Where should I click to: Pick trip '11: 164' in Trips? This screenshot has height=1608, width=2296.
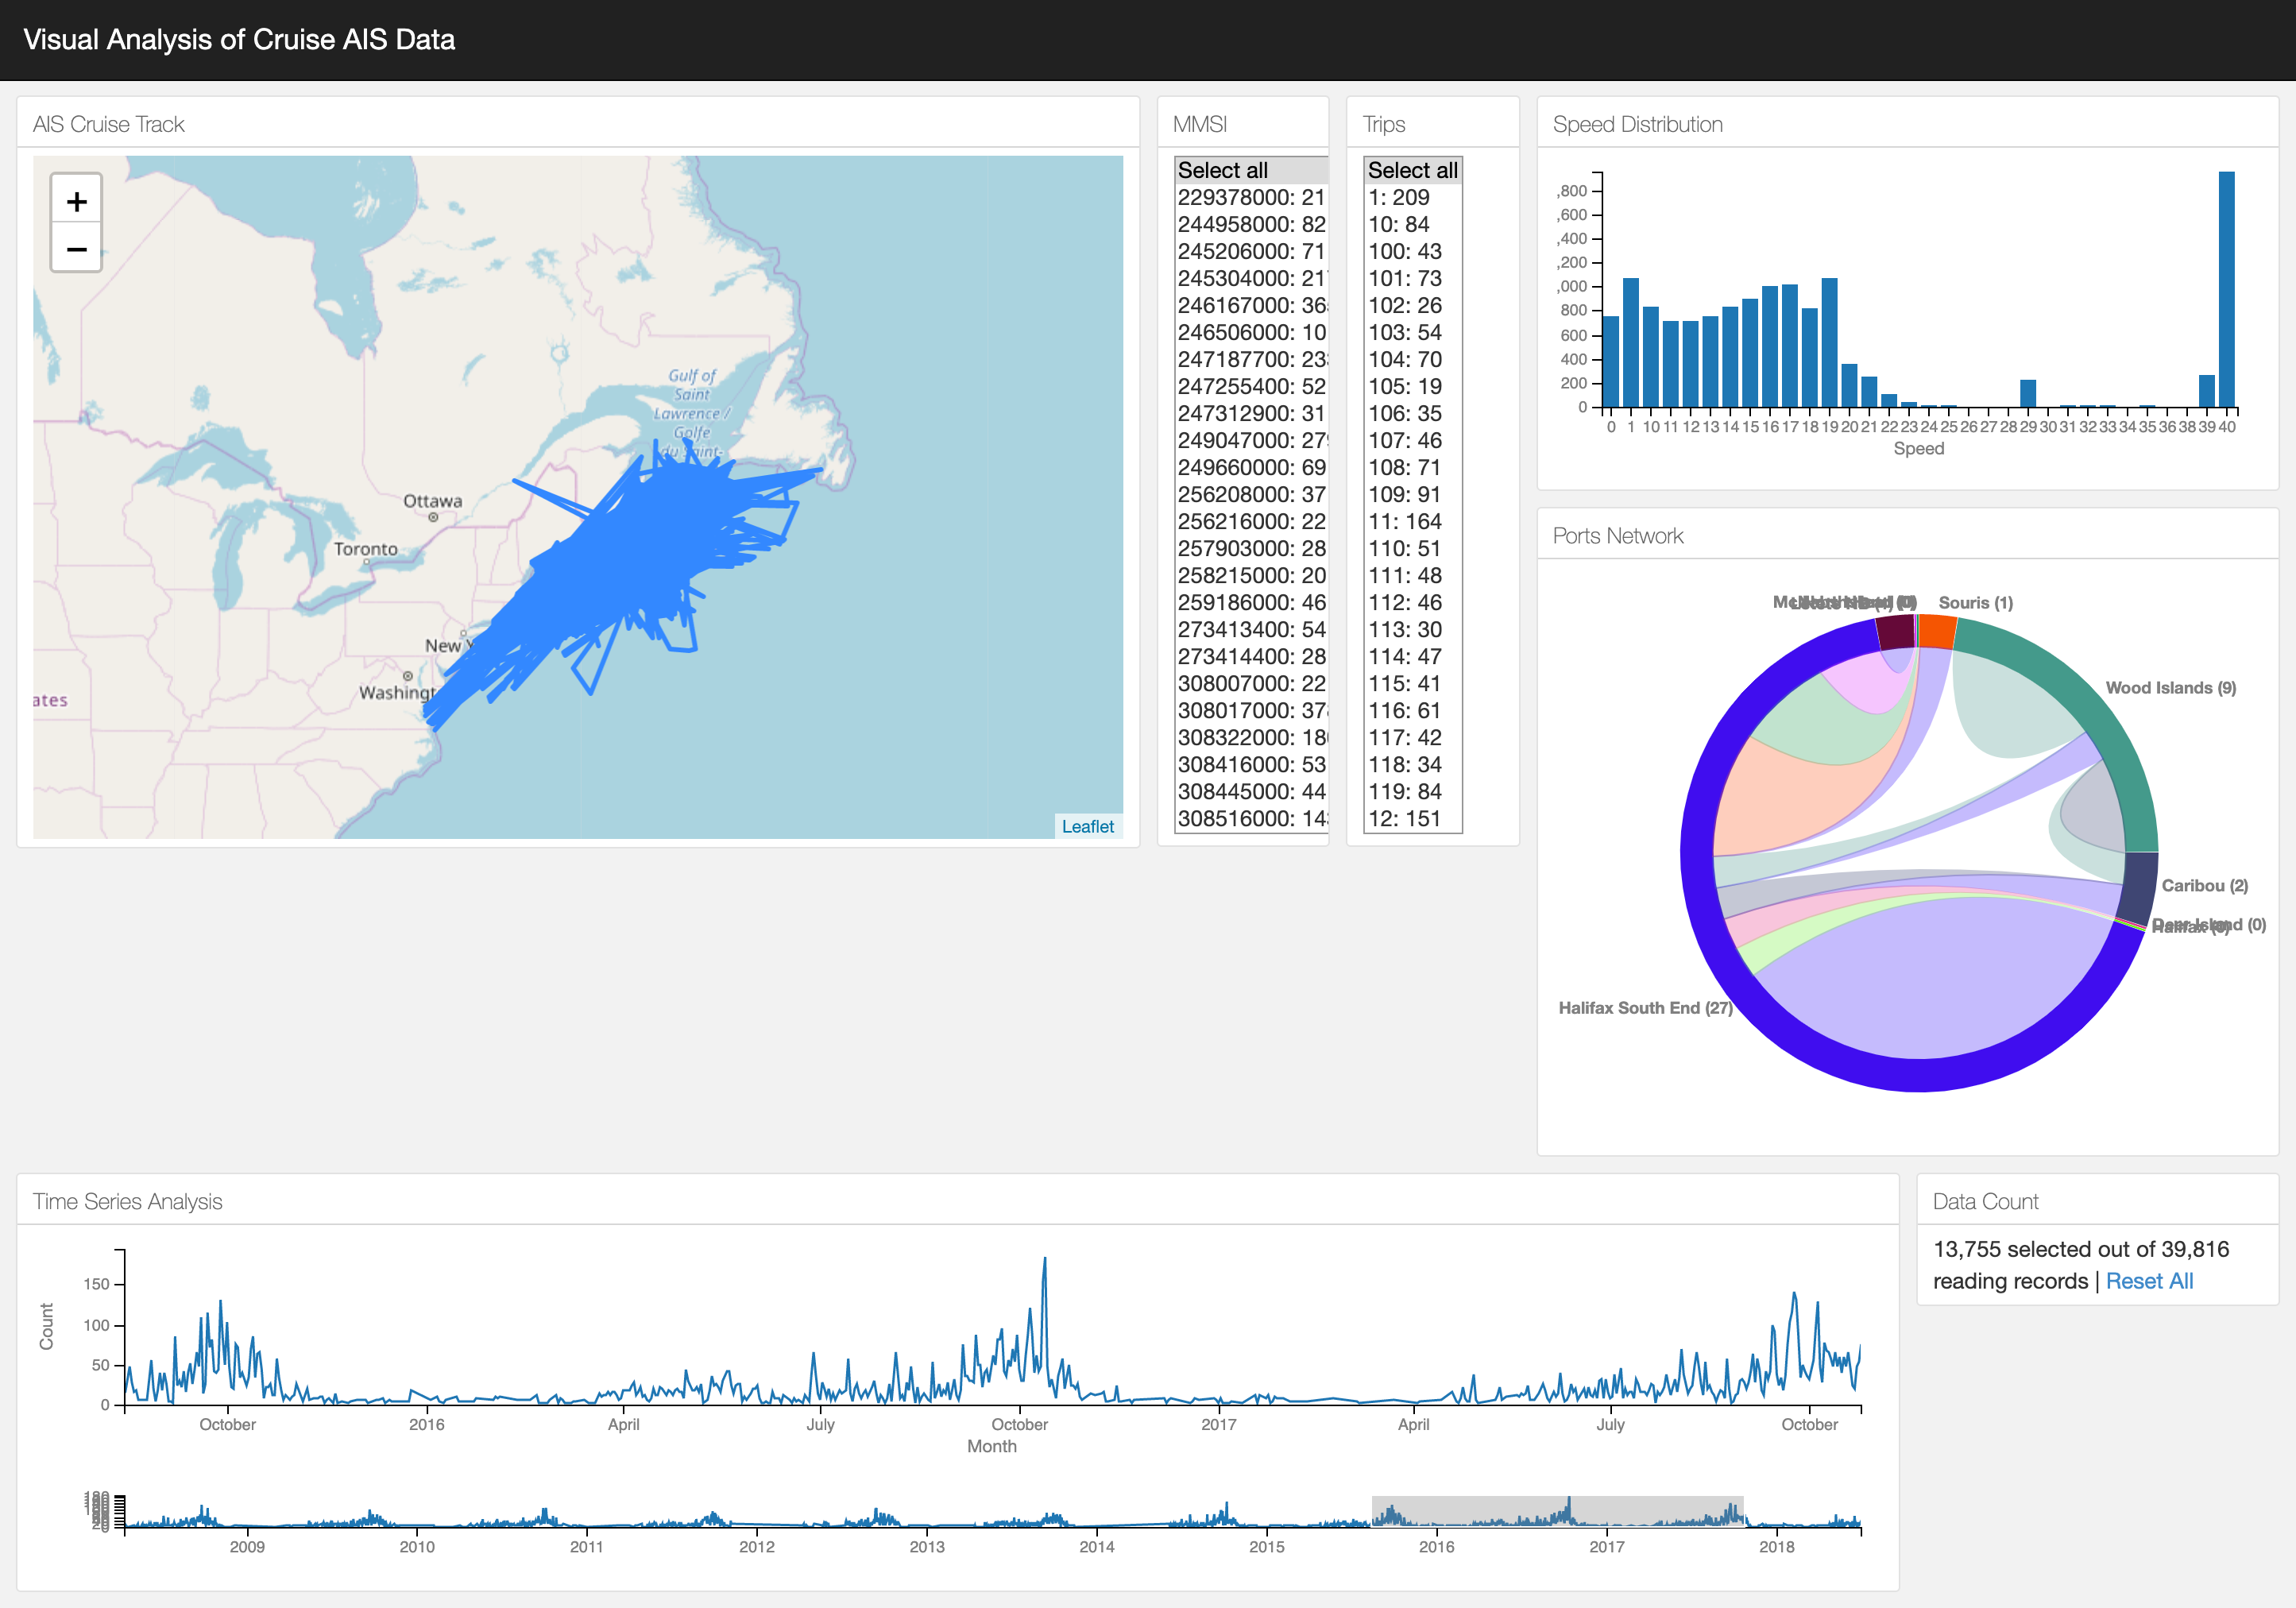[x=1412, y=521]
